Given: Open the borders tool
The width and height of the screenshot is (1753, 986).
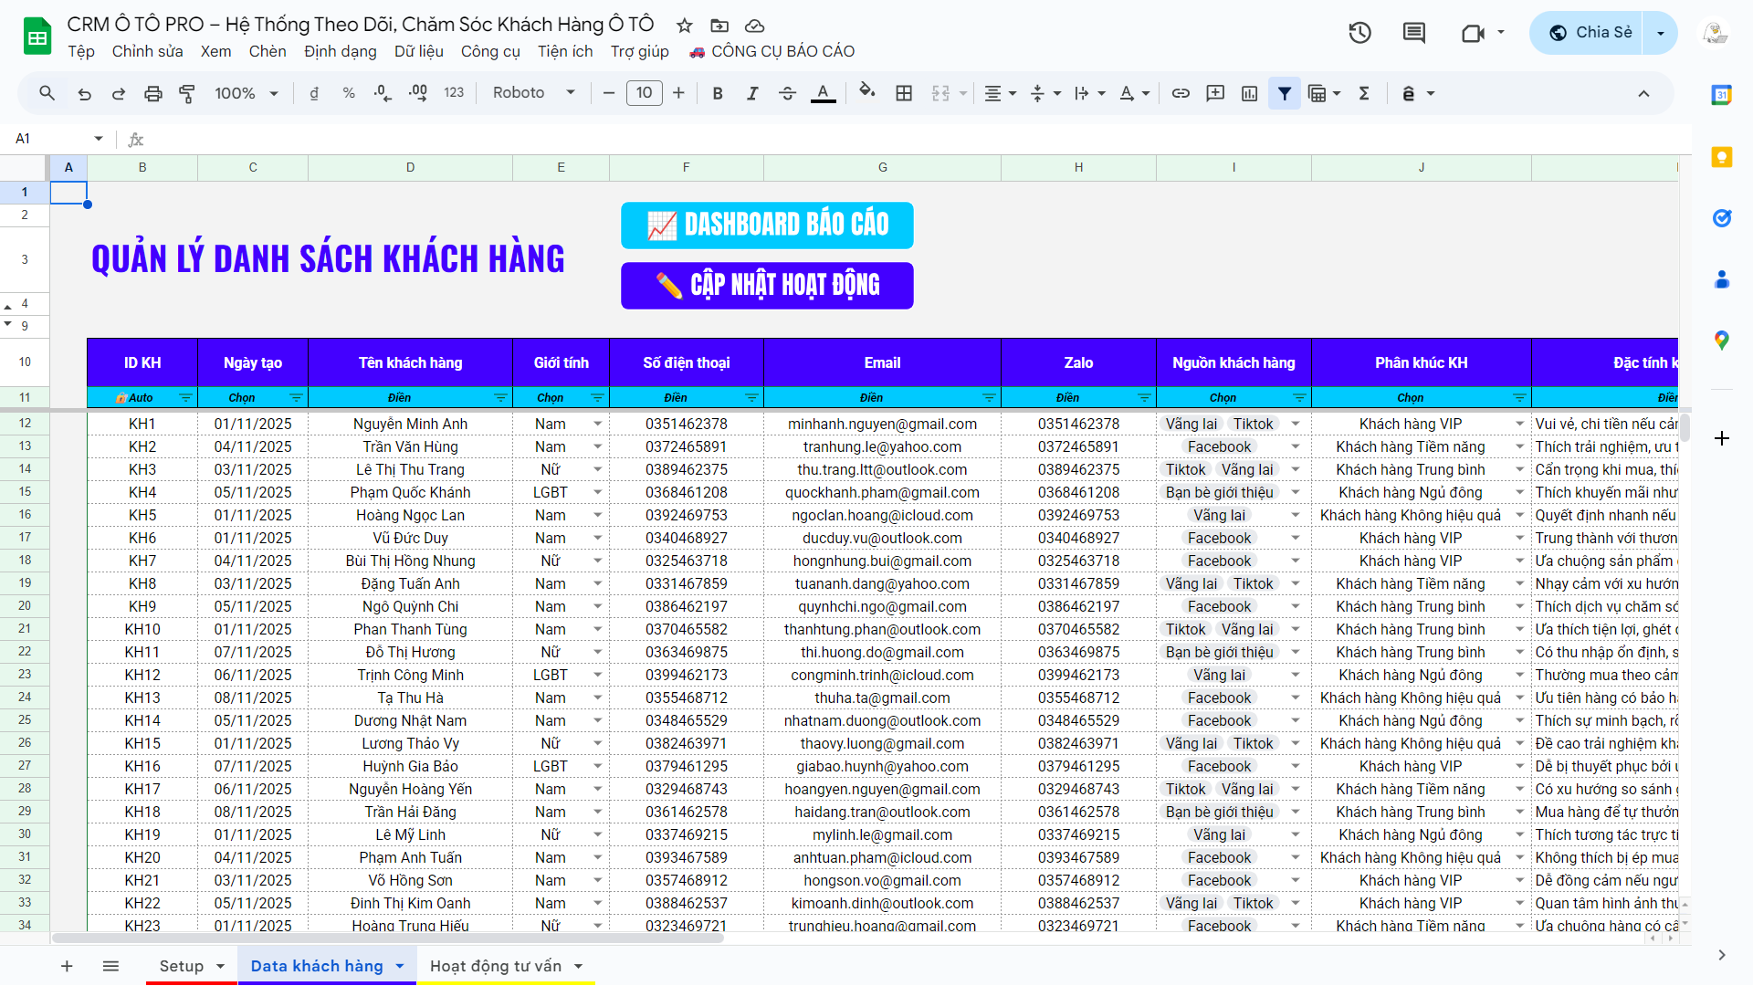Looking at the screenshot, I should [x=904, y=93].
